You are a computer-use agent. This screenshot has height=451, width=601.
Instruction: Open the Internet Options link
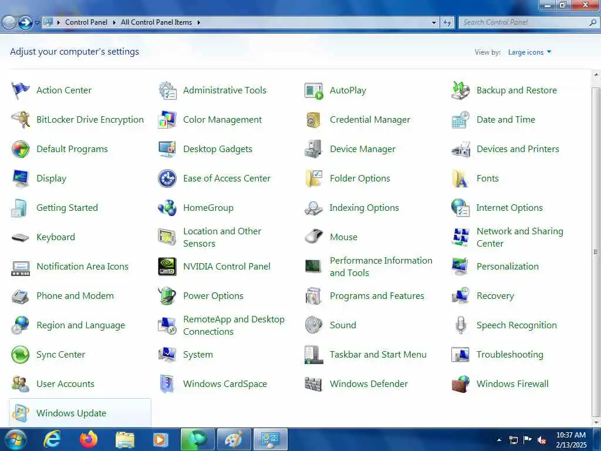pyautogui.click(x=509, y=208)
